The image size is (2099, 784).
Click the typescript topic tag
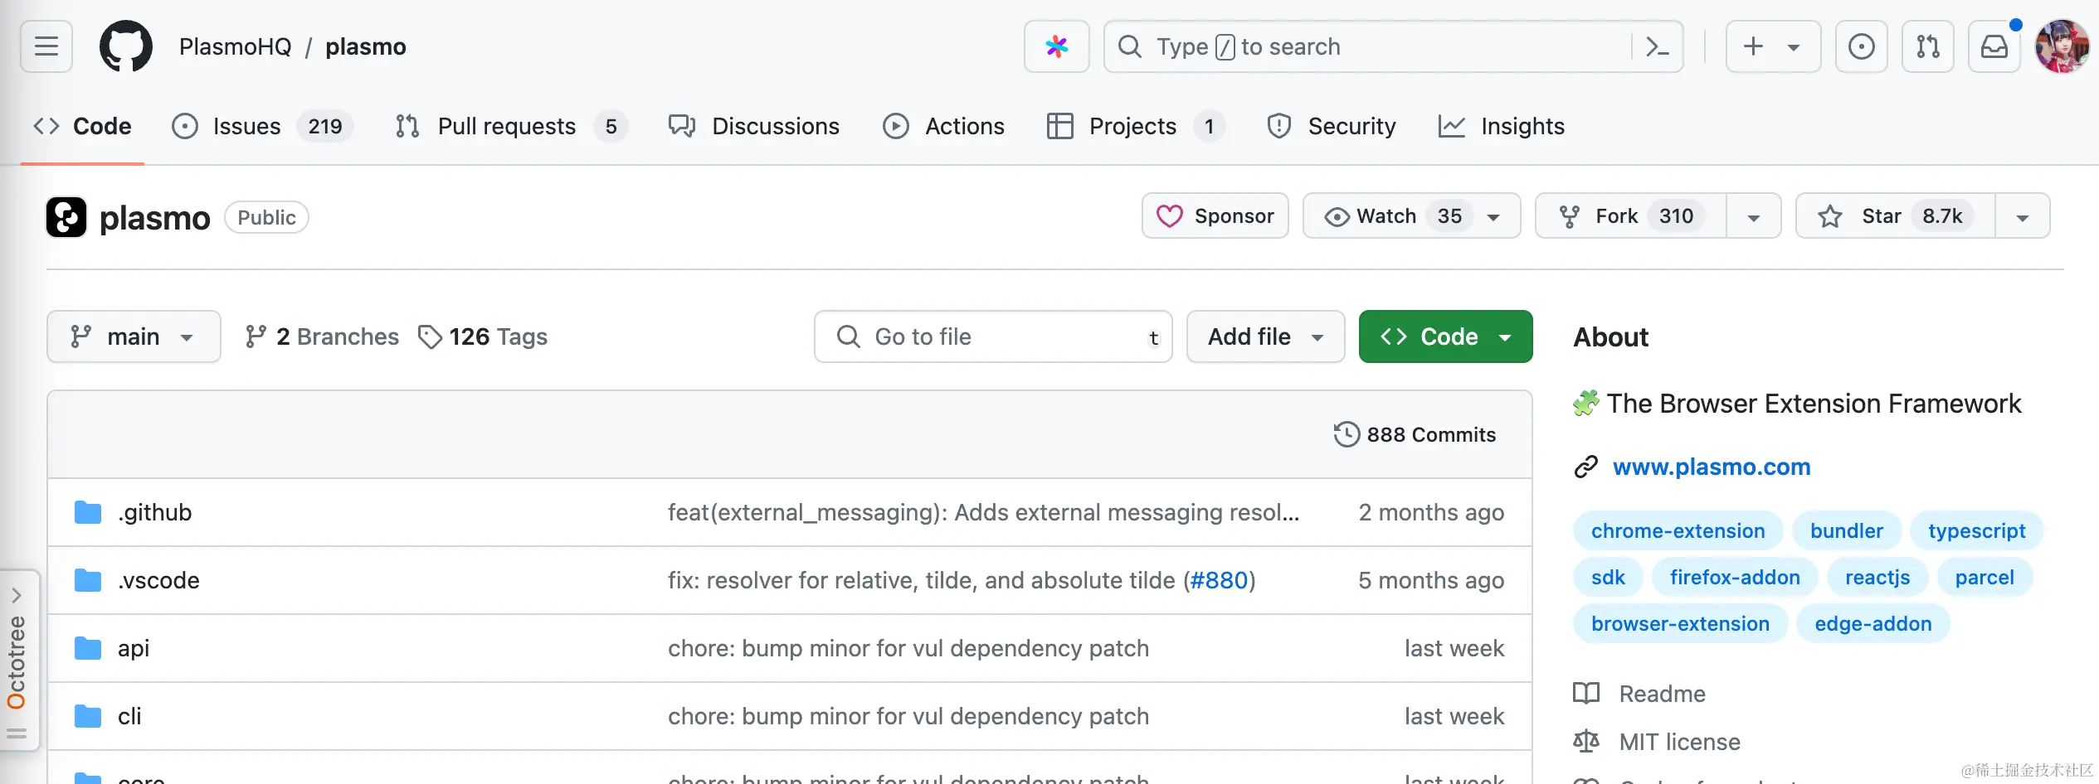pos(1976,530)
